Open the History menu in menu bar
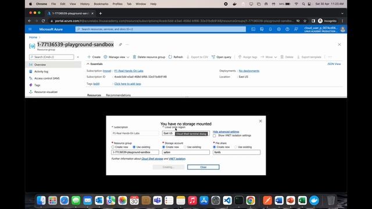Viewport: 372px width, 209px height. [x=85, y=4]
